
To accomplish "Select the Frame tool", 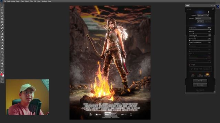I will click(x=2, y=22).
